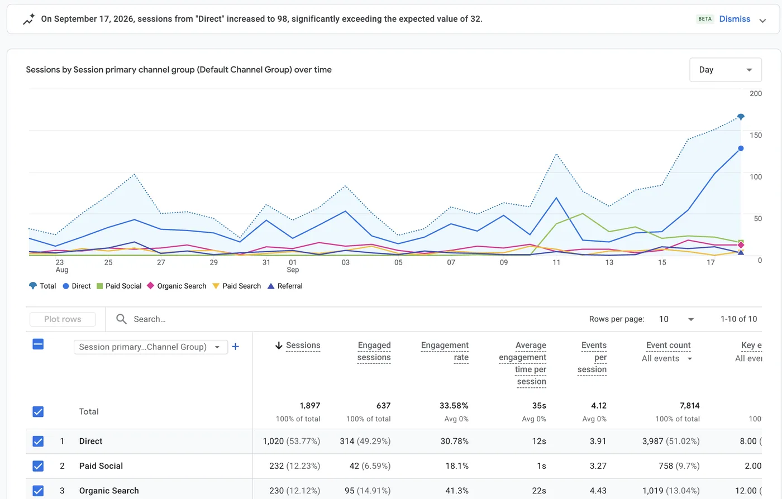Click the Organic Search row label

click(x=109, y=491)
